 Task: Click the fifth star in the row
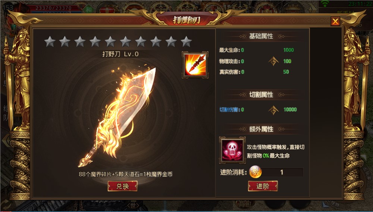(x=110, y=42)
